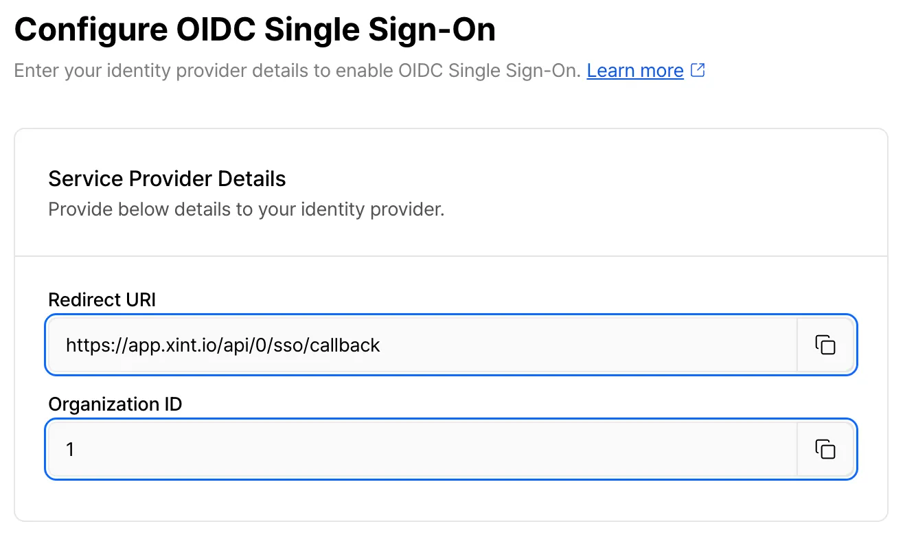Click the Redirect URI field label

(101, 300)
